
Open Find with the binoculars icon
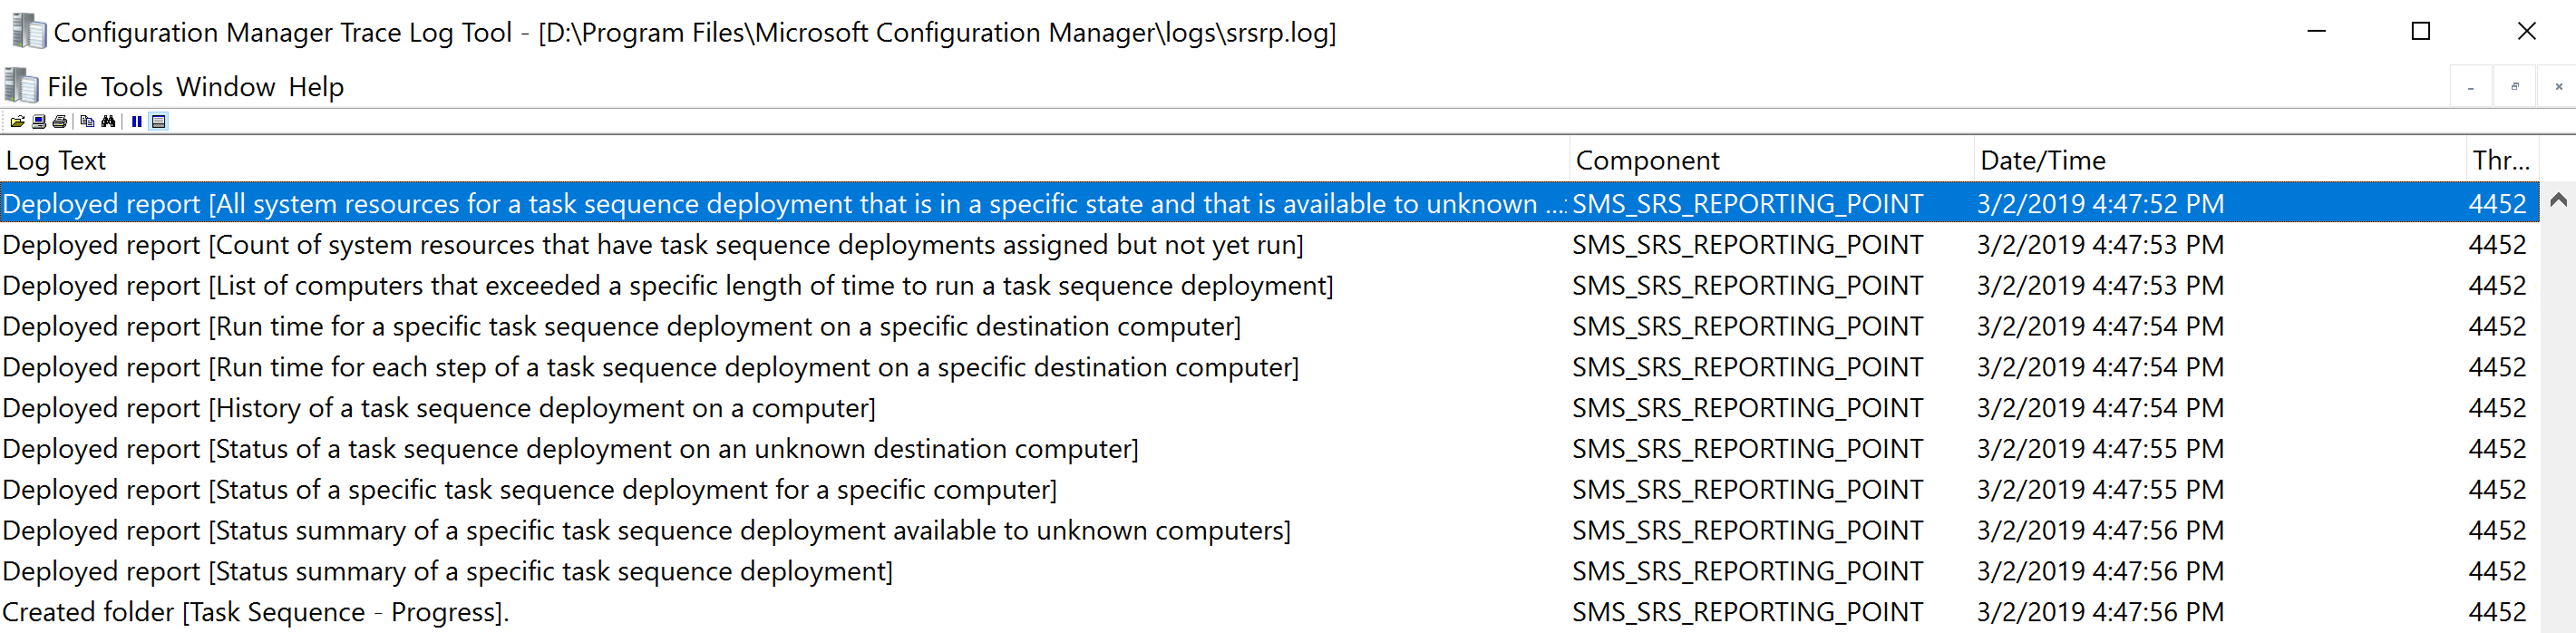[109, 122]
